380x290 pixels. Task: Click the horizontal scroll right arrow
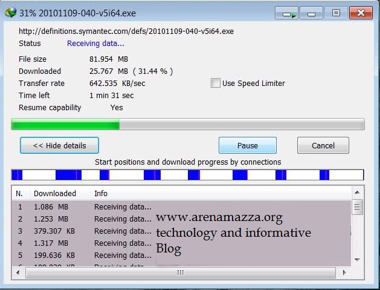coord(344,272)
